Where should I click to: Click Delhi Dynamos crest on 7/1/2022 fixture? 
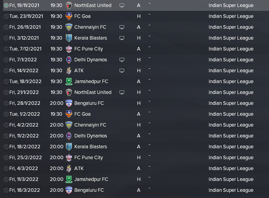point(69,60)
